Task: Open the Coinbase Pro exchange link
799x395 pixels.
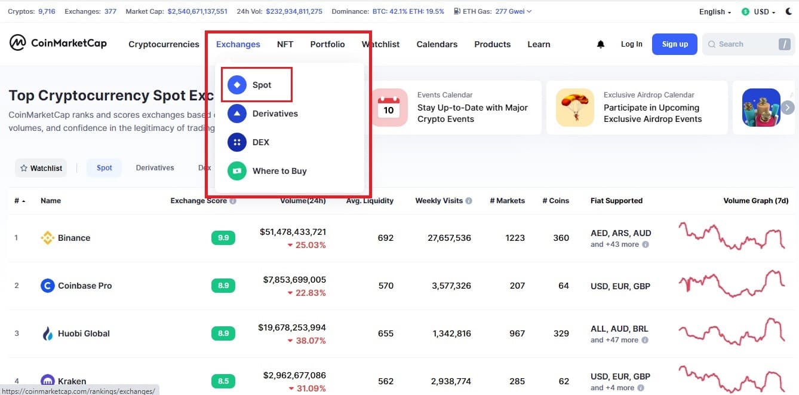Action: (x=85, y=286)
